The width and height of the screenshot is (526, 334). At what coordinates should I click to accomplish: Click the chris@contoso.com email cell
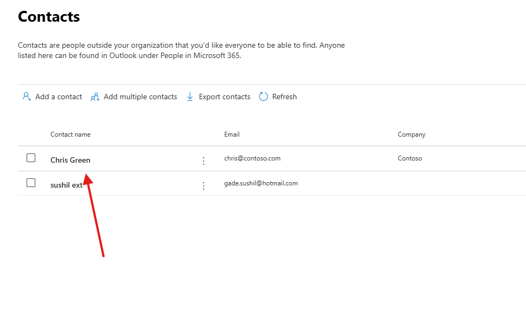point(252,158)
